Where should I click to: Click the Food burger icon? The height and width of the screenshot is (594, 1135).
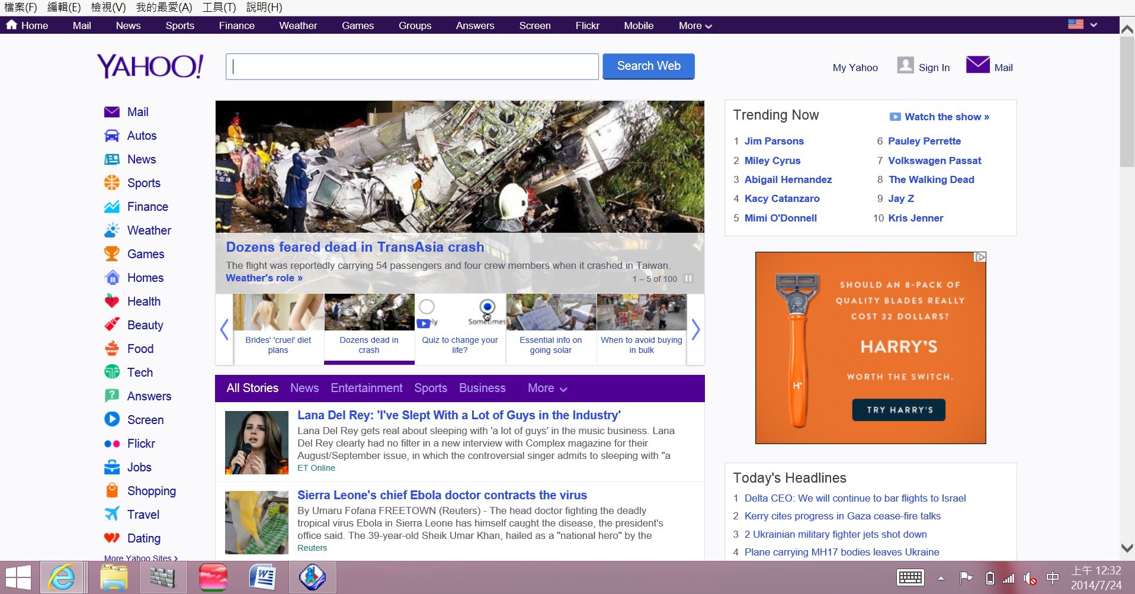click(112, 349)
